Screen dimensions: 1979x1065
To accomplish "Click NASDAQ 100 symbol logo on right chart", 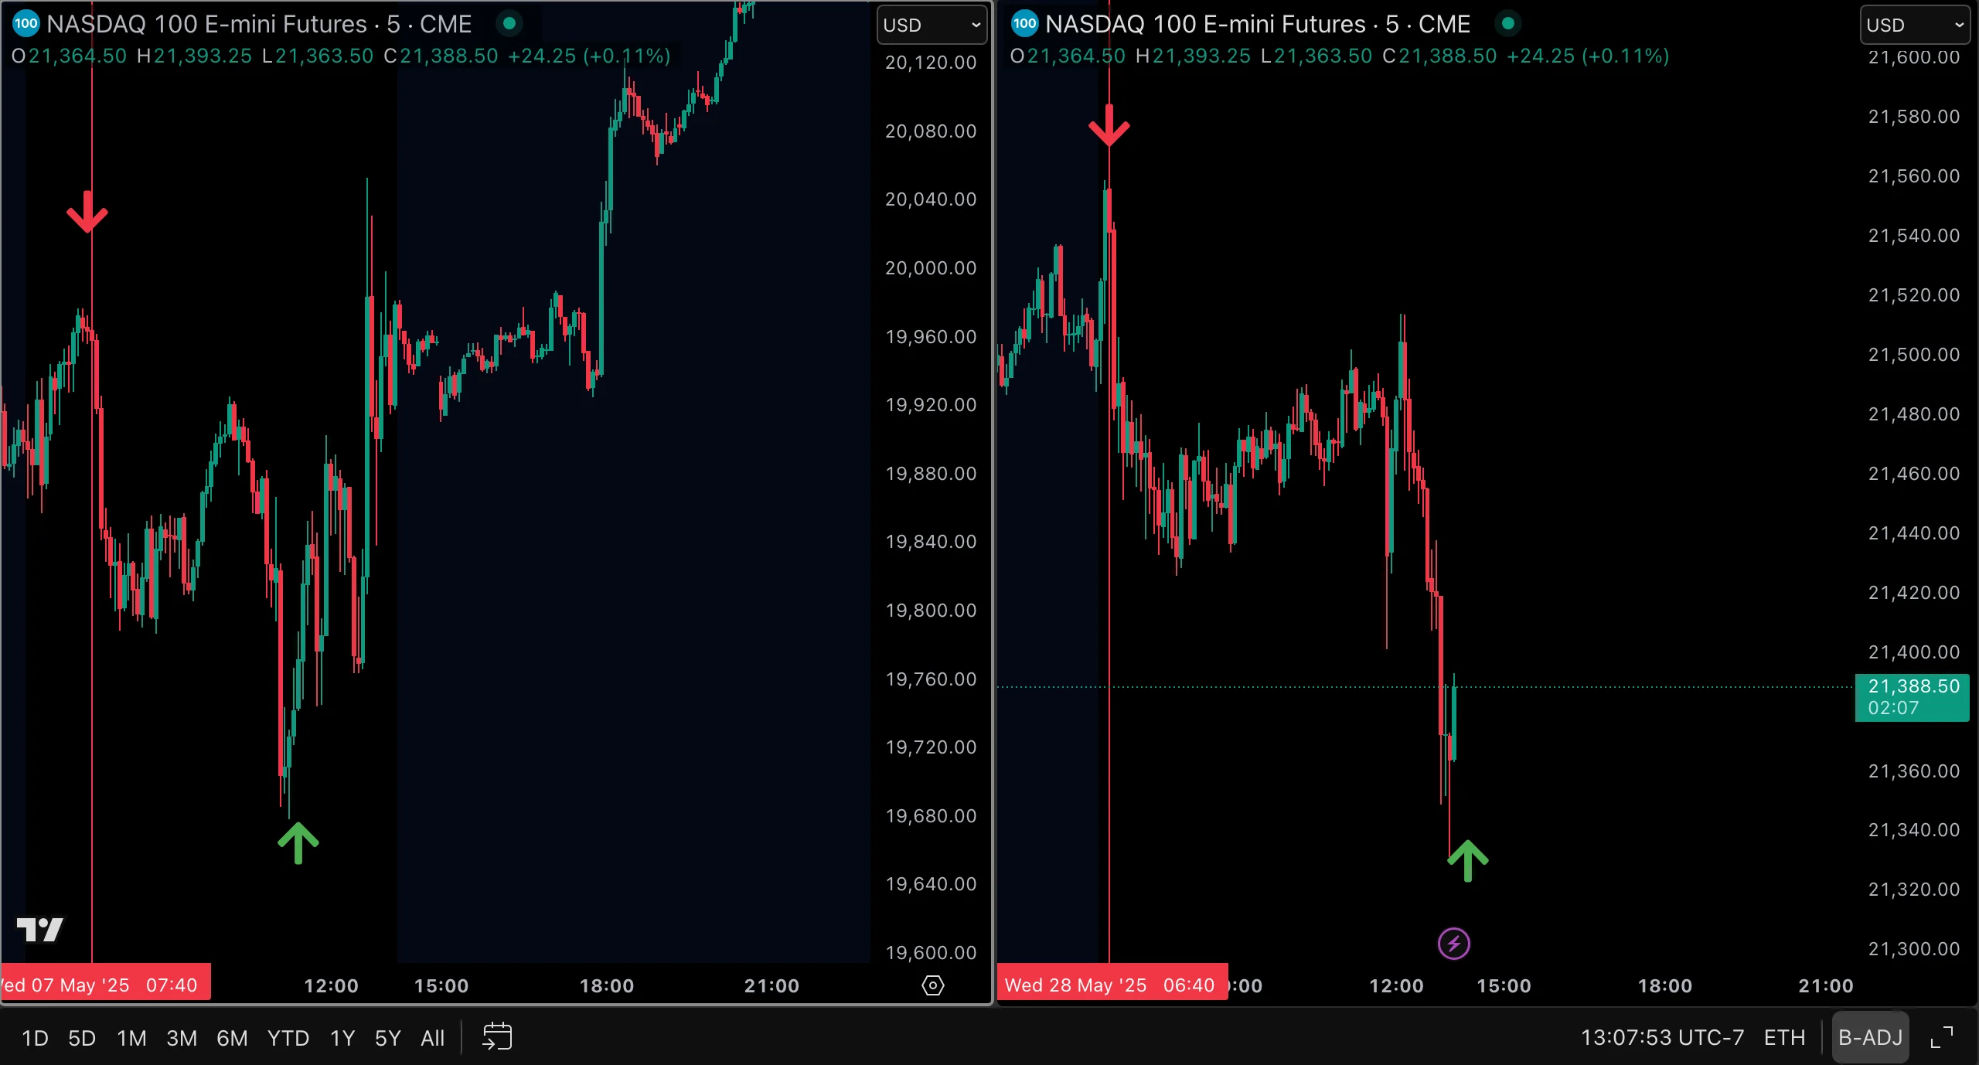I will [x=1024, y=24].
